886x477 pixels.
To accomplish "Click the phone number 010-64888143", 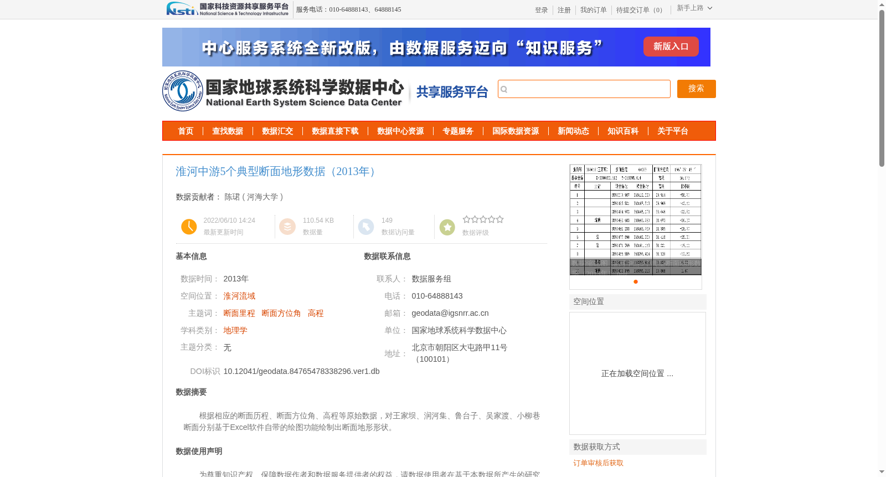I will [x=437, y=296].
